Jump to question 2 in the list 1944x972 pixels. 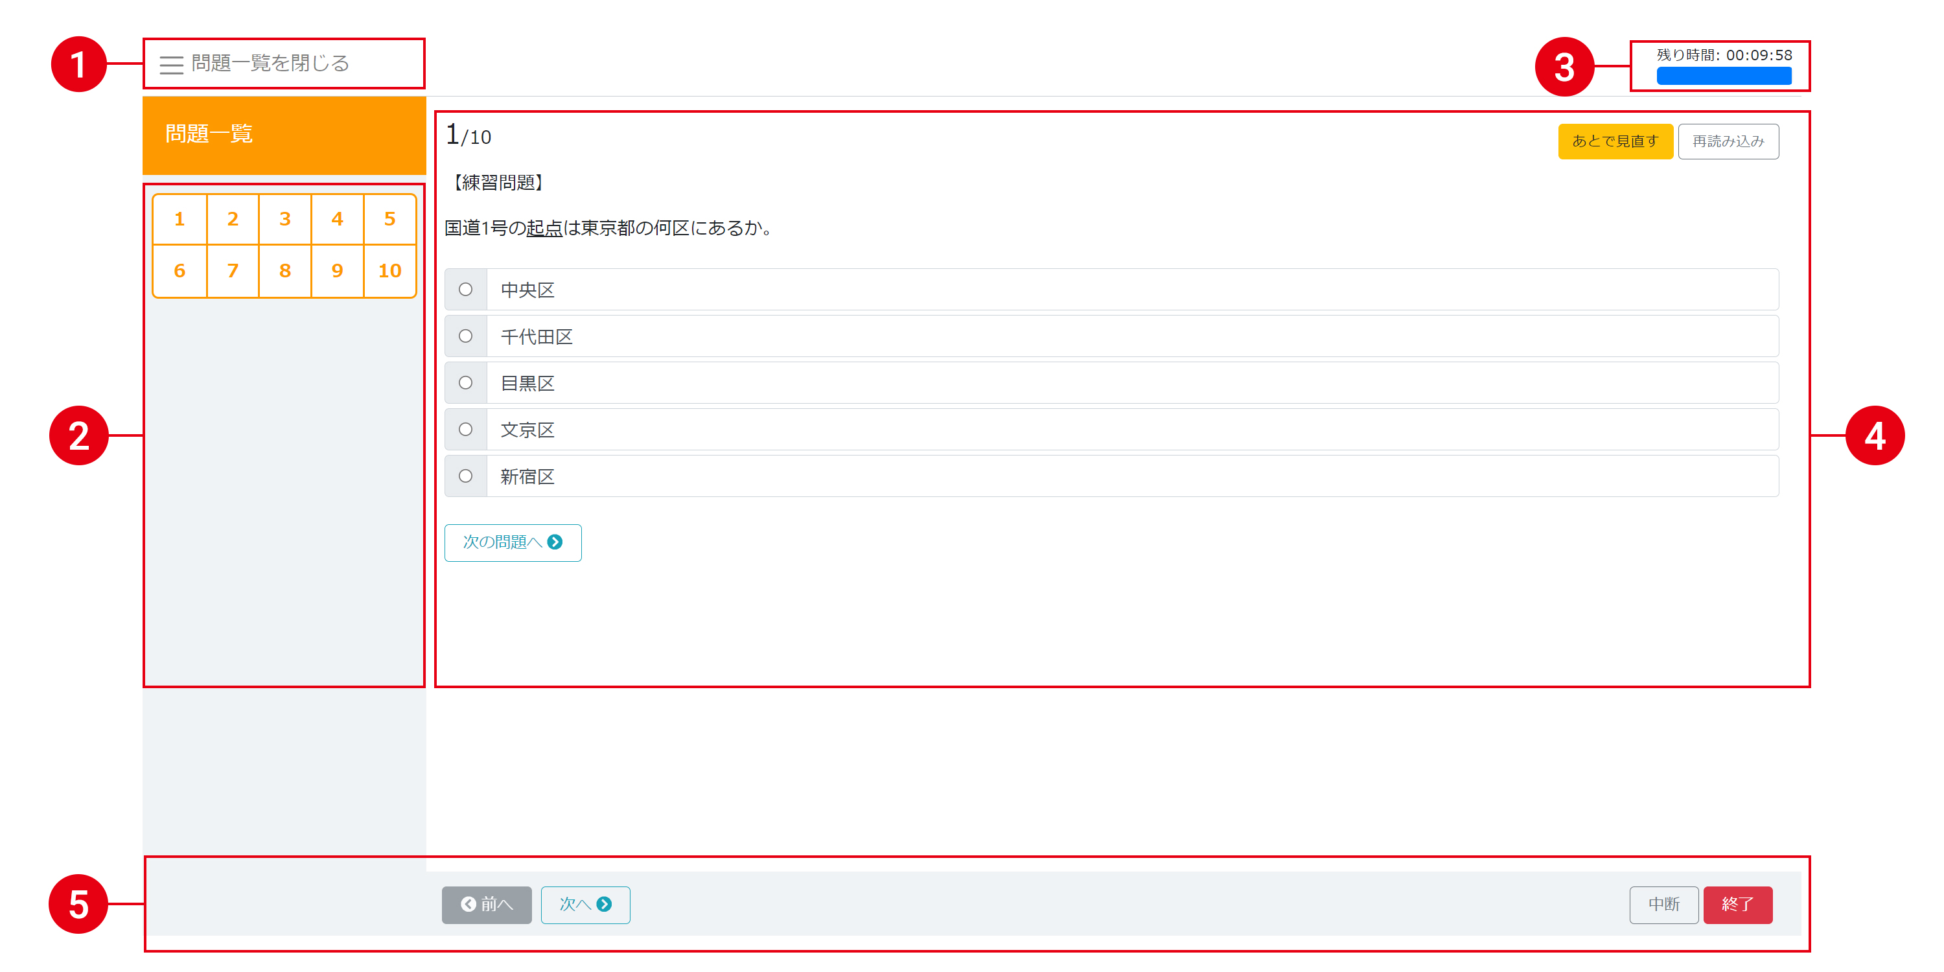coord(233,219)
